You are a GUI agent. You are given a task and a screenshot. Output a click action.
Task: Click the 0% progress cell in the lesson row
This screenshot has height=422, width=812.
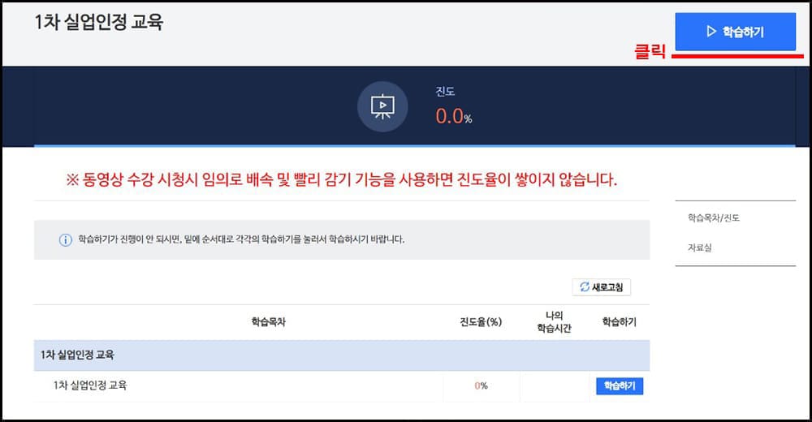[x=481, y=385]
